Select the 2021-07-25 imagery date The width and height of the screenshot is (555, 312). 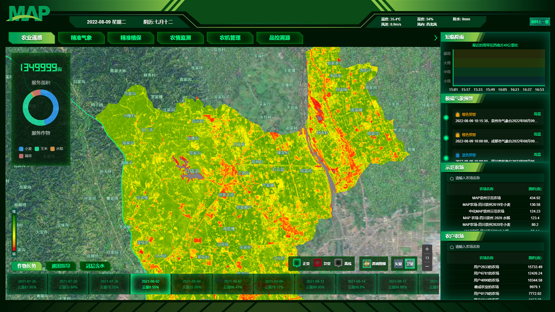coord(27,284)
